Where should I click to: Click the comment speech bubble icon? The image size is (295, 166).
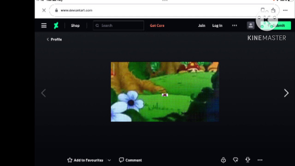point(121,160)
